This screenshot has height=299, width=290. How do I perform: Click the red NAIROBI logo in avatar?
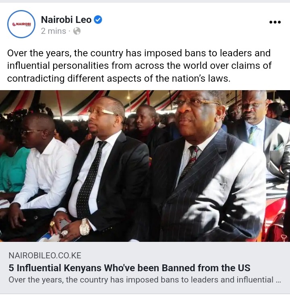21,25
